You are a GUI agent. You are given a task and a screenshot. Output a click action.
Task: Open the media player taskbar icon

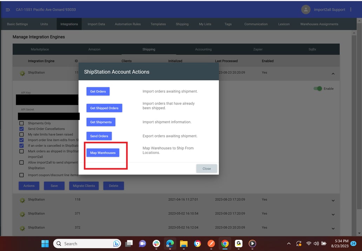click(x=252, y=244)
